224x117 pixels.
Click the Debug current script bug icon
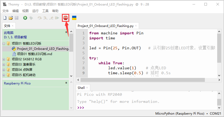pos(31,18)
